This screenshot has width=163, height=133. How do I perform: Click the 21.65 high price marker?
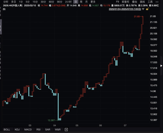coord(137,16)
